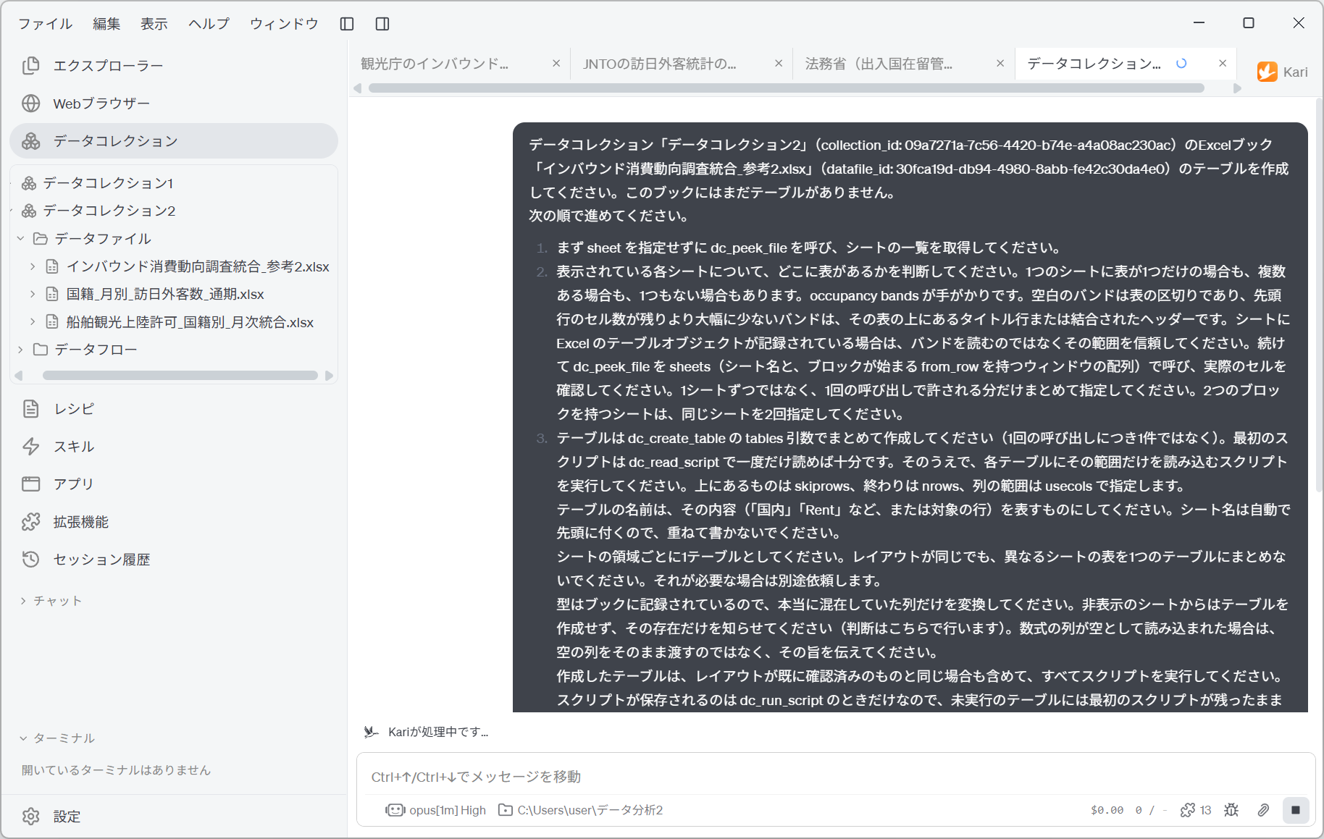Click the bug debug icon
This screenshot has width=1324, height=839.
[x=1231, y=810]
